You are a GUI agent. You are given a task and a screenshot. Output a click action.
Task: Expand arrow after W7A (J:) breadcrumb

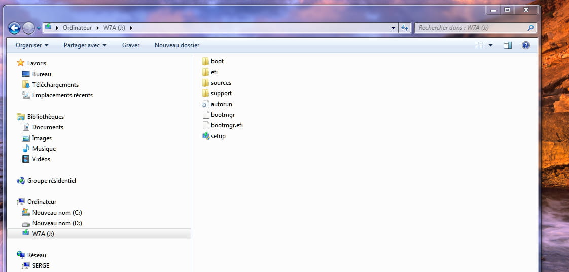pyautogui.click(x=131, y=28)
